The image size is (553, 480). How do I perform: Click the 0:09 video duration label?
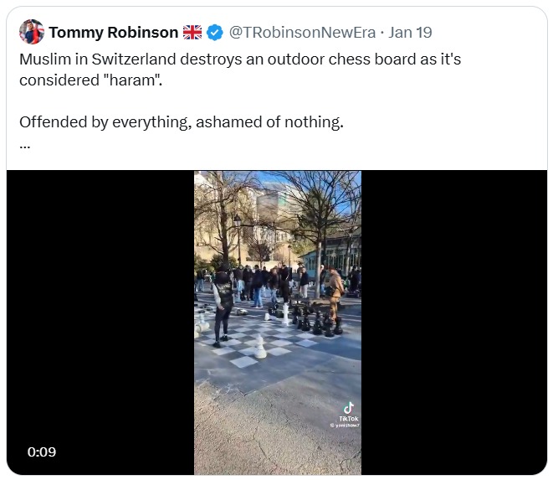(x=42, y=452)
